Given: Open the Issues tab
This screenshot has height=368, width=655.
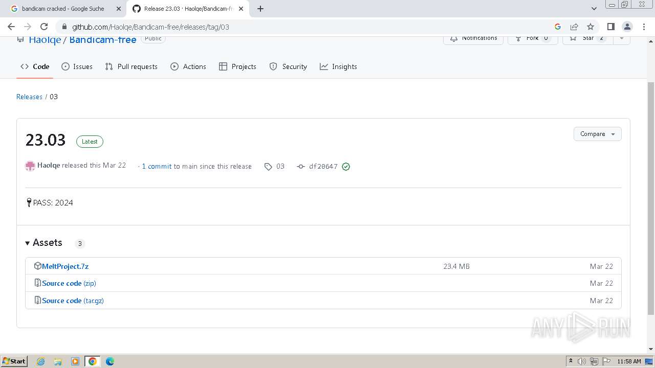Looking at the screenshot, I should [77, 66].
